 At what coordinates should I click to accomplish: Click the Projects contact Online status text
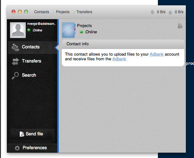(91, 32)
